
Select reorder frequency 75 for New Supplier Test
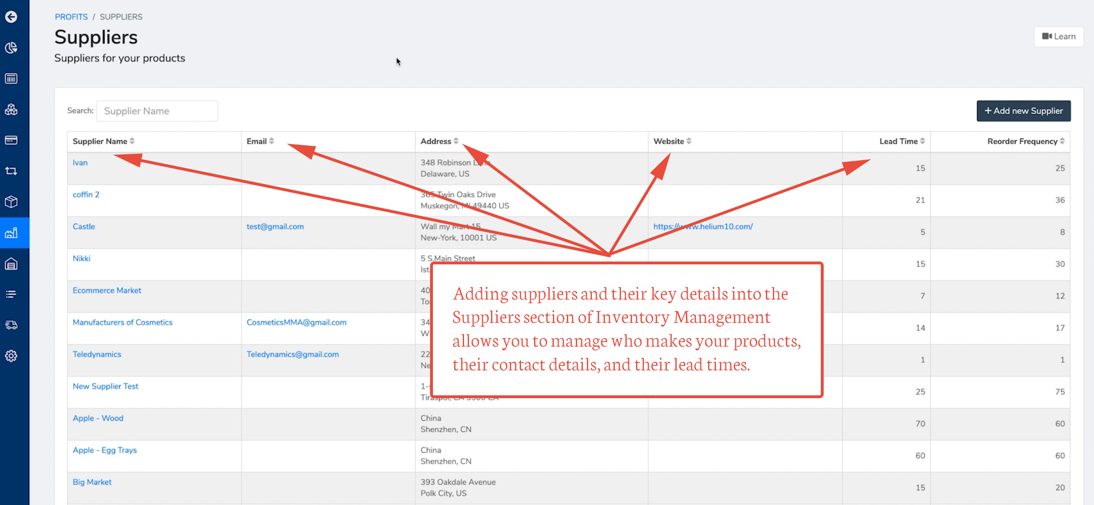(1060, 391)
